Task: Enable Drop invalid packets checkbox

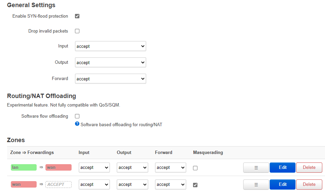Action: point(77,31)
